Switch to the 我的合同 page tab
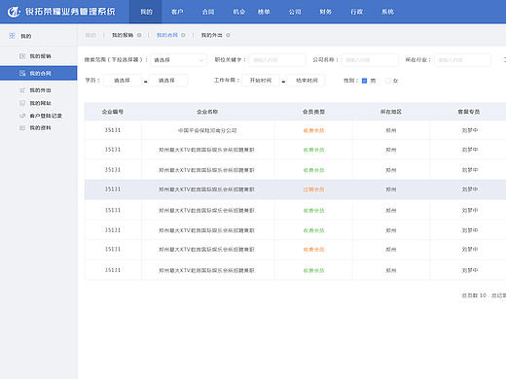Viewport: 506px width, 379px height. click(x=167, y=35)
